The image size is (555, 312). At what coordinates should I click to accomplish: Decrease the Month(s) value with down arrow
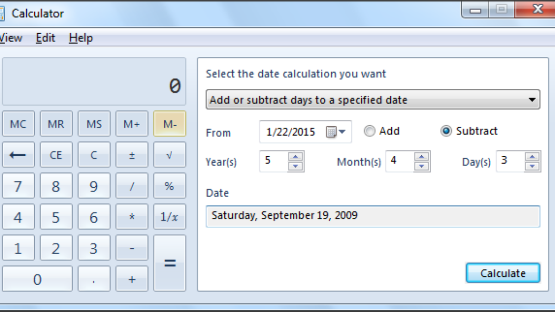(422, 166)
